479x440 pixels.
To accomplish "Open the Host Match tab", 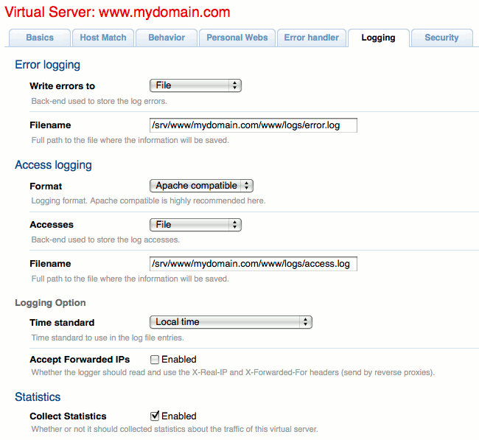I will tap(103, 38).
